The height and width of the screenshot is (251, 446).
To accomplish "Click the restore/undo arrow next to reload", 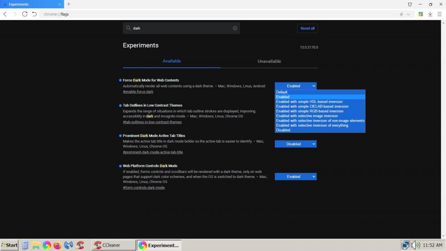I will [x=34, y=14].
